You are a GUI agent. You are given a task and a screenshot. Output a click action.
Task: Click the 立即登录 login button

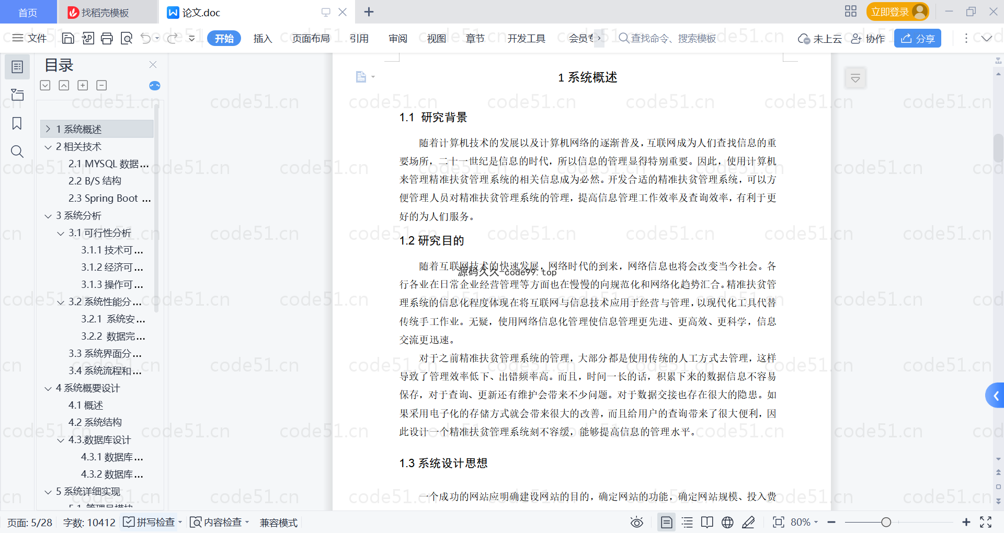[x=897, y=11]
